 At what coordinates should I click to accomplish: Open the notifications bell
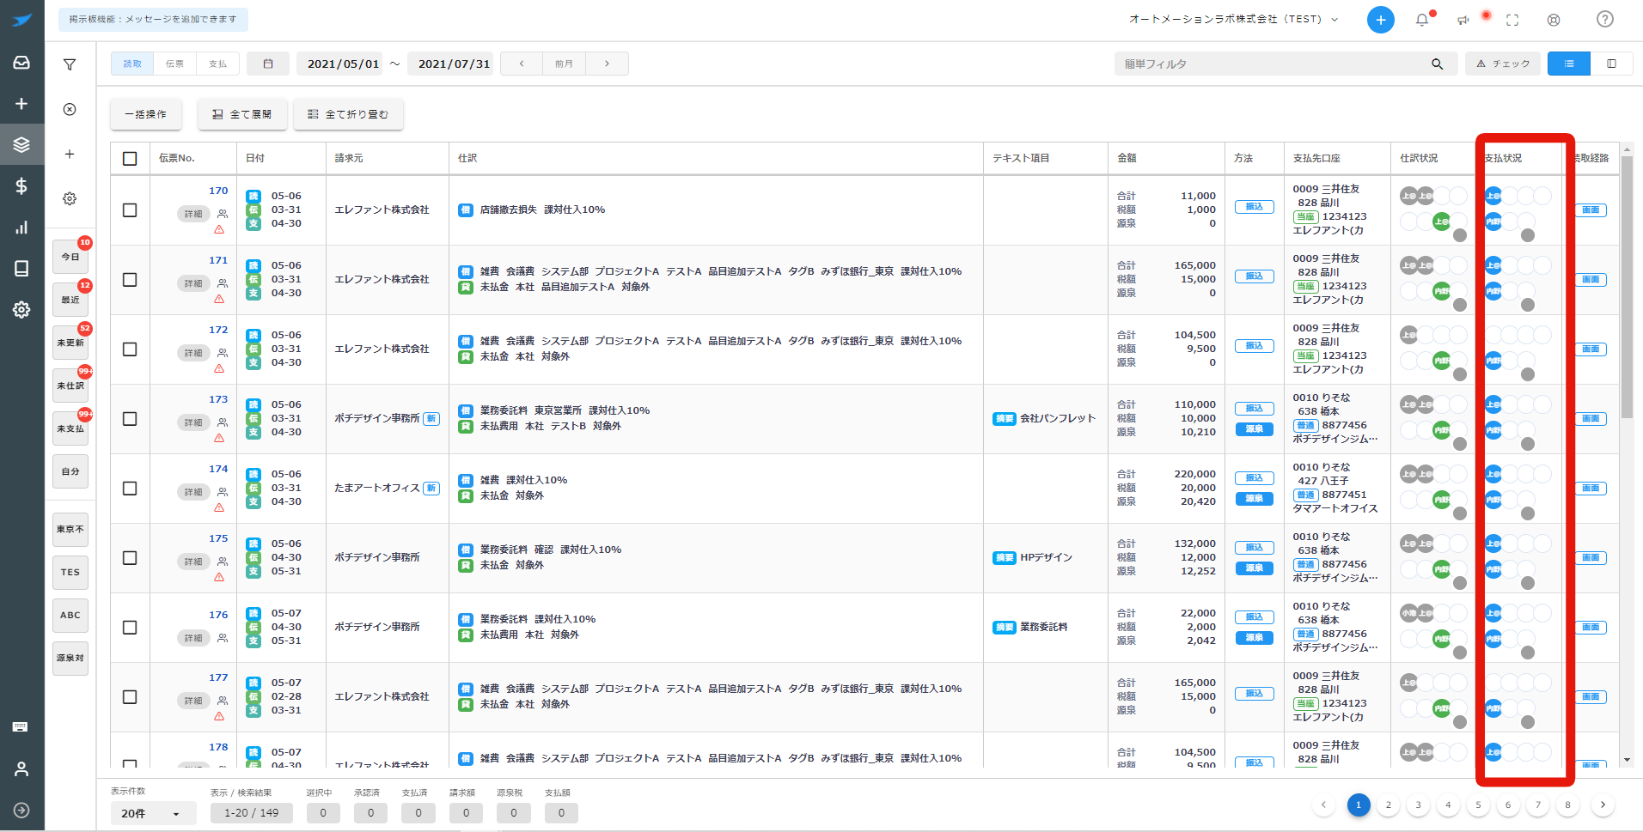tap(1422, 20)
